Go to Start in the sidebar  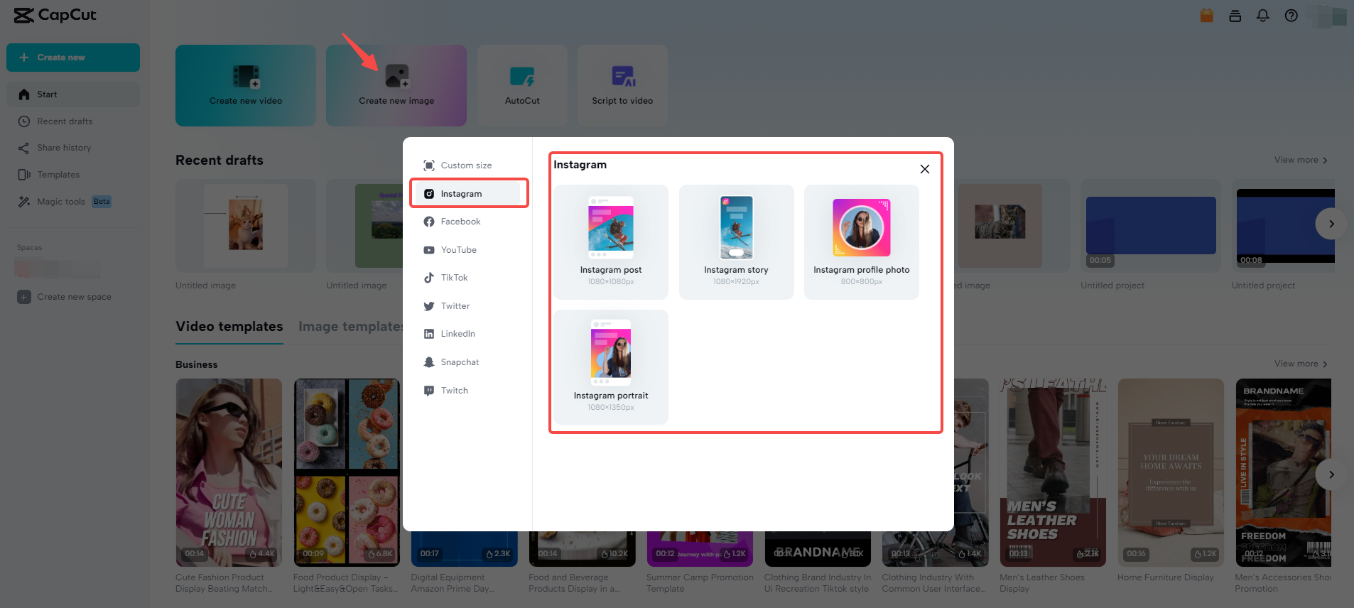tap(73, 94)
